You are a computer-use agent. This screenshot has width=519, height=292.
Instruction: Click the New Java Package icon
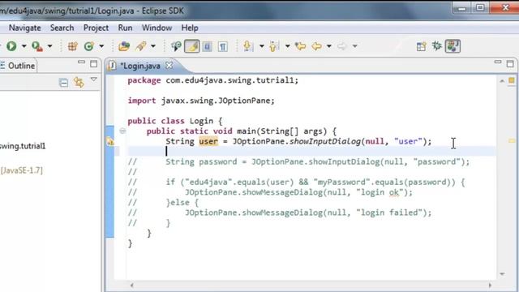(x=72, y=46)
